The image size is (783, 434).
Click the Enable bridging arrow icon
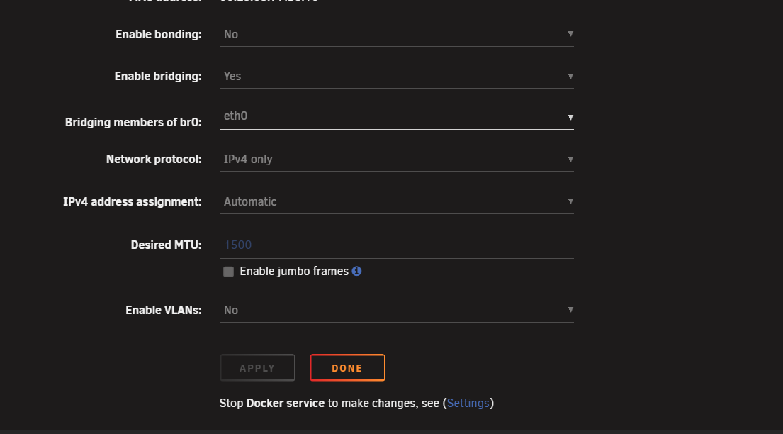[x=570, y=76]
